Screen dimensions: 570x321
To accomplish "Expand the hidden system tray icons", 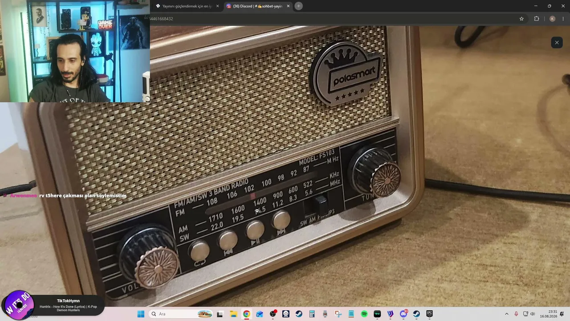I will coord(506,314).
